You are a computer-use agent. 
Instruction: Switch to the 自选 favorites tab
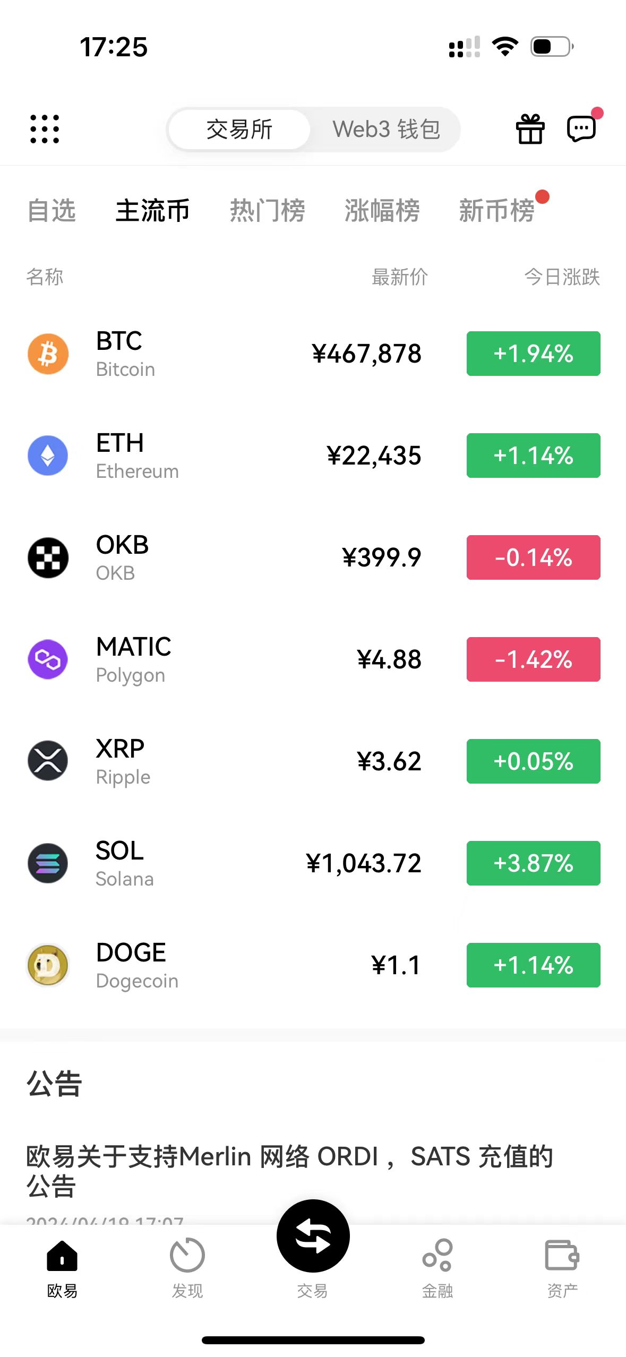click(52, 211)
